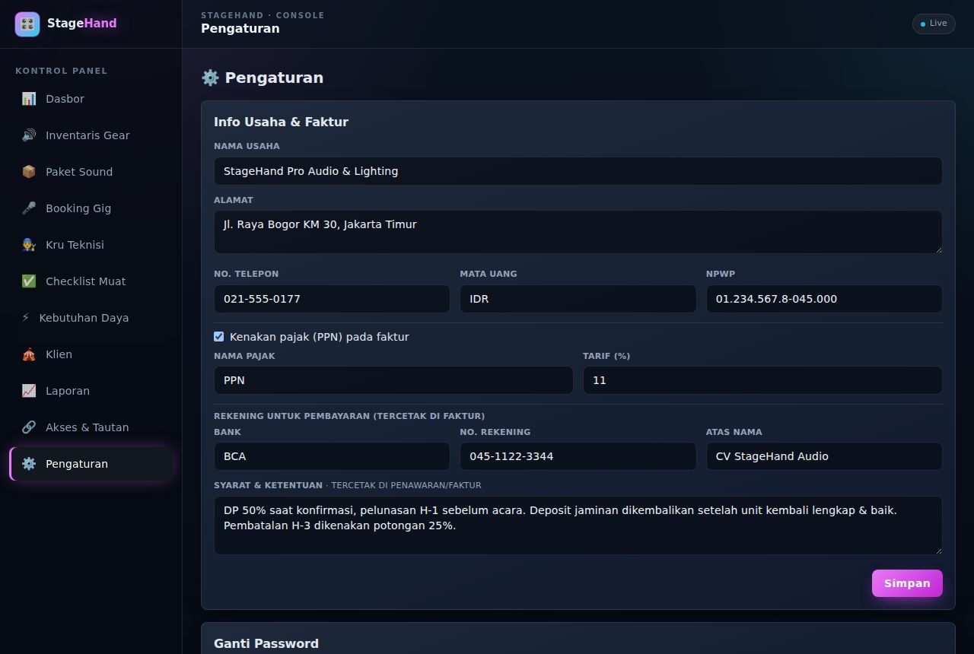Screen dimensions: 974x654
Task: Click the Akses & Tautan link icon
Action: click(29, 427)
